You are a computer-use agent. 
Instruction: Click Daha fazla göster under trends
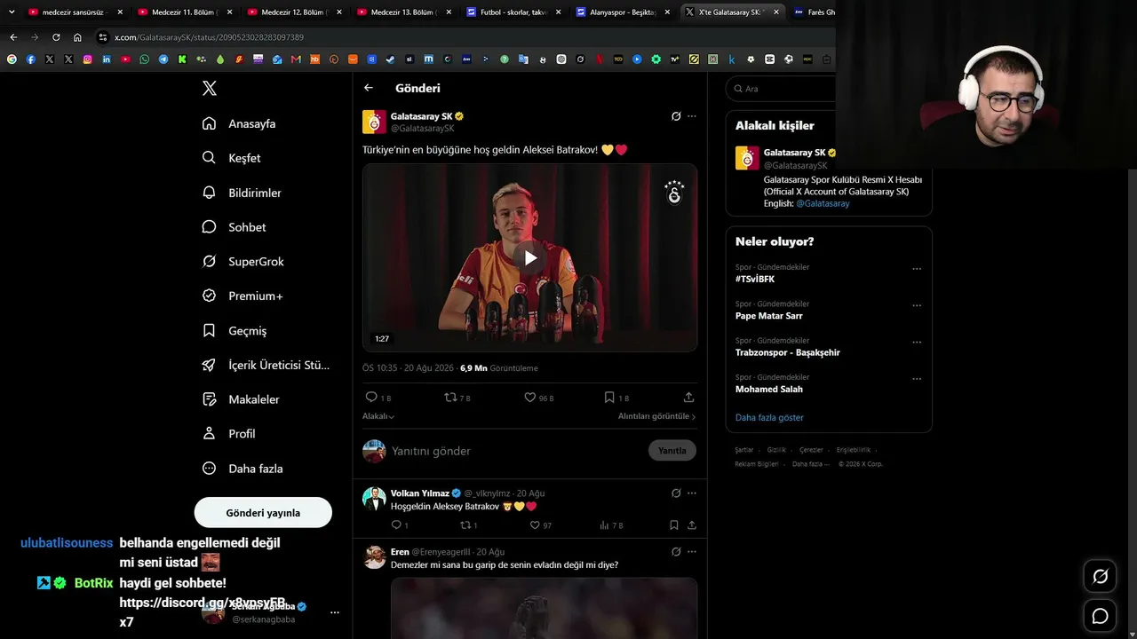tap(769, 417)
